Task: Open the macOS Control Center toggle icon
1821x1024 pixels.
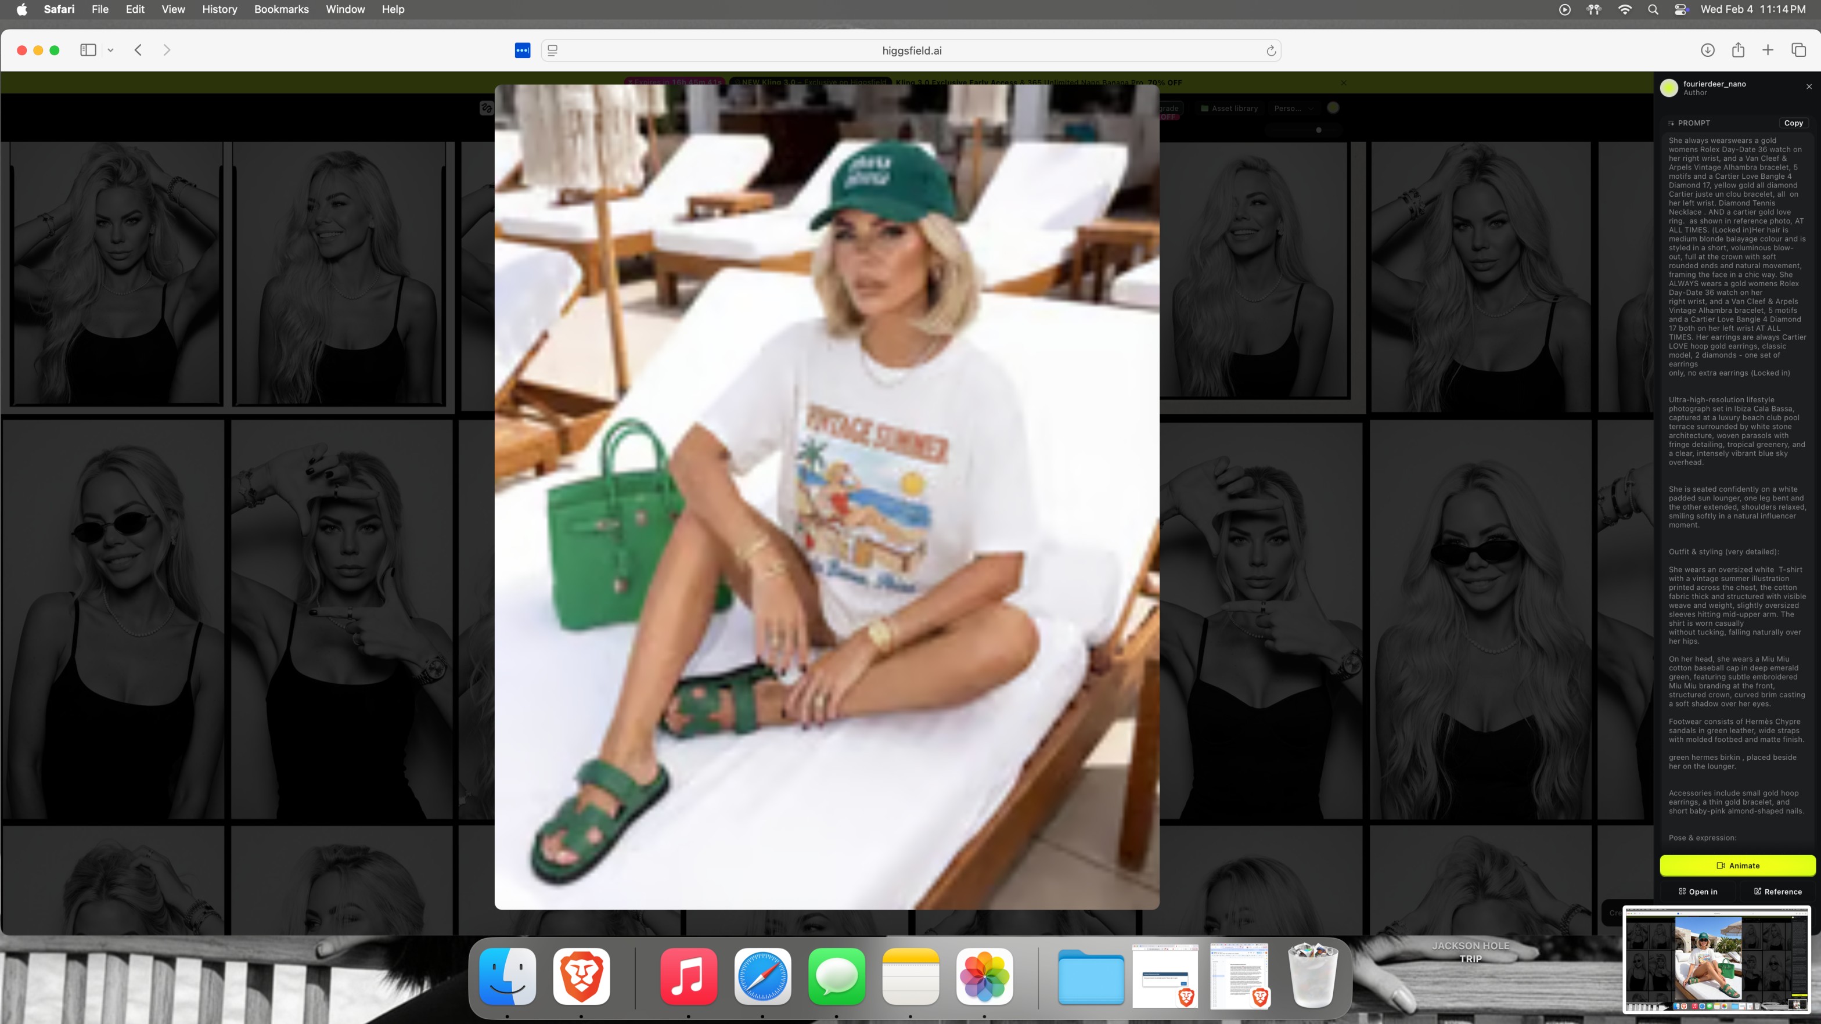Action: (1681, 9)
